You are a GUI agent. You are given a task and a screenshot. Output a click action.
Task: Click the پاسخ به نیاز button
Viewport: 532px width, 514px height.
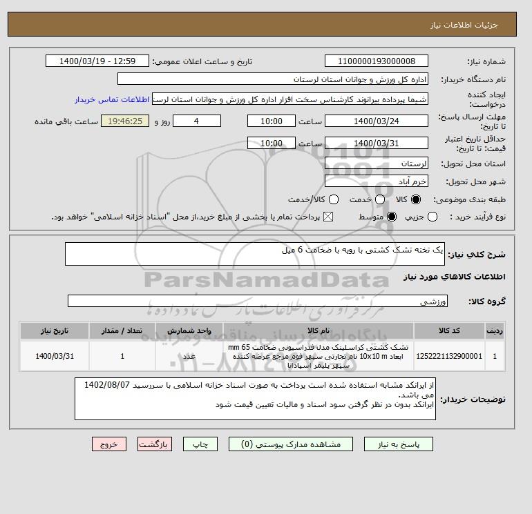(399, 444)
